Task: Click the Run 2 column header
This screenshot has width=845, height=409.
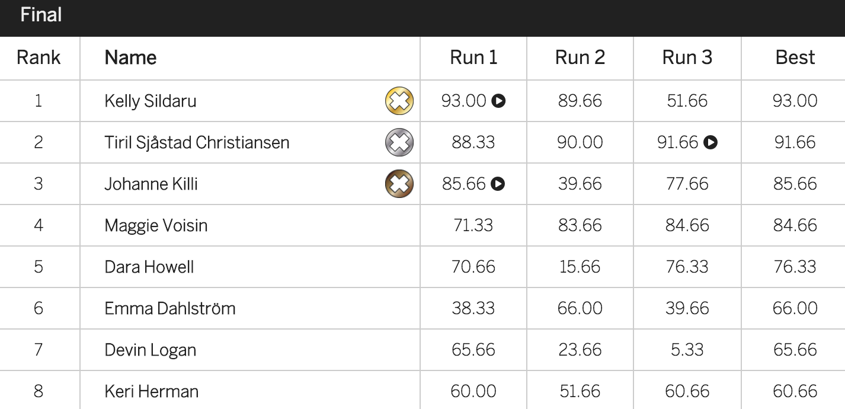Action: coord(580,57)
